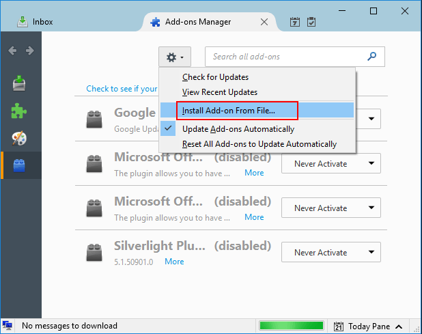Click 'No messages to download' status text
This screenshot has height=334, width=422.
(x=70, y=326)
